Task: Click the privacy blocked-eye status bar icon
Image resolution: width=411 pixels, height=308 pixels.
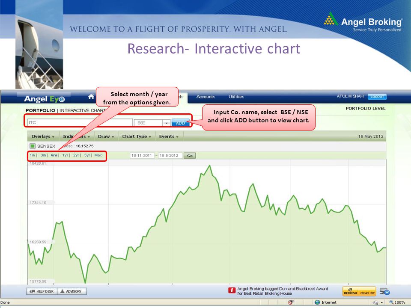Action: pyautogui.click(x=290, y=302)
